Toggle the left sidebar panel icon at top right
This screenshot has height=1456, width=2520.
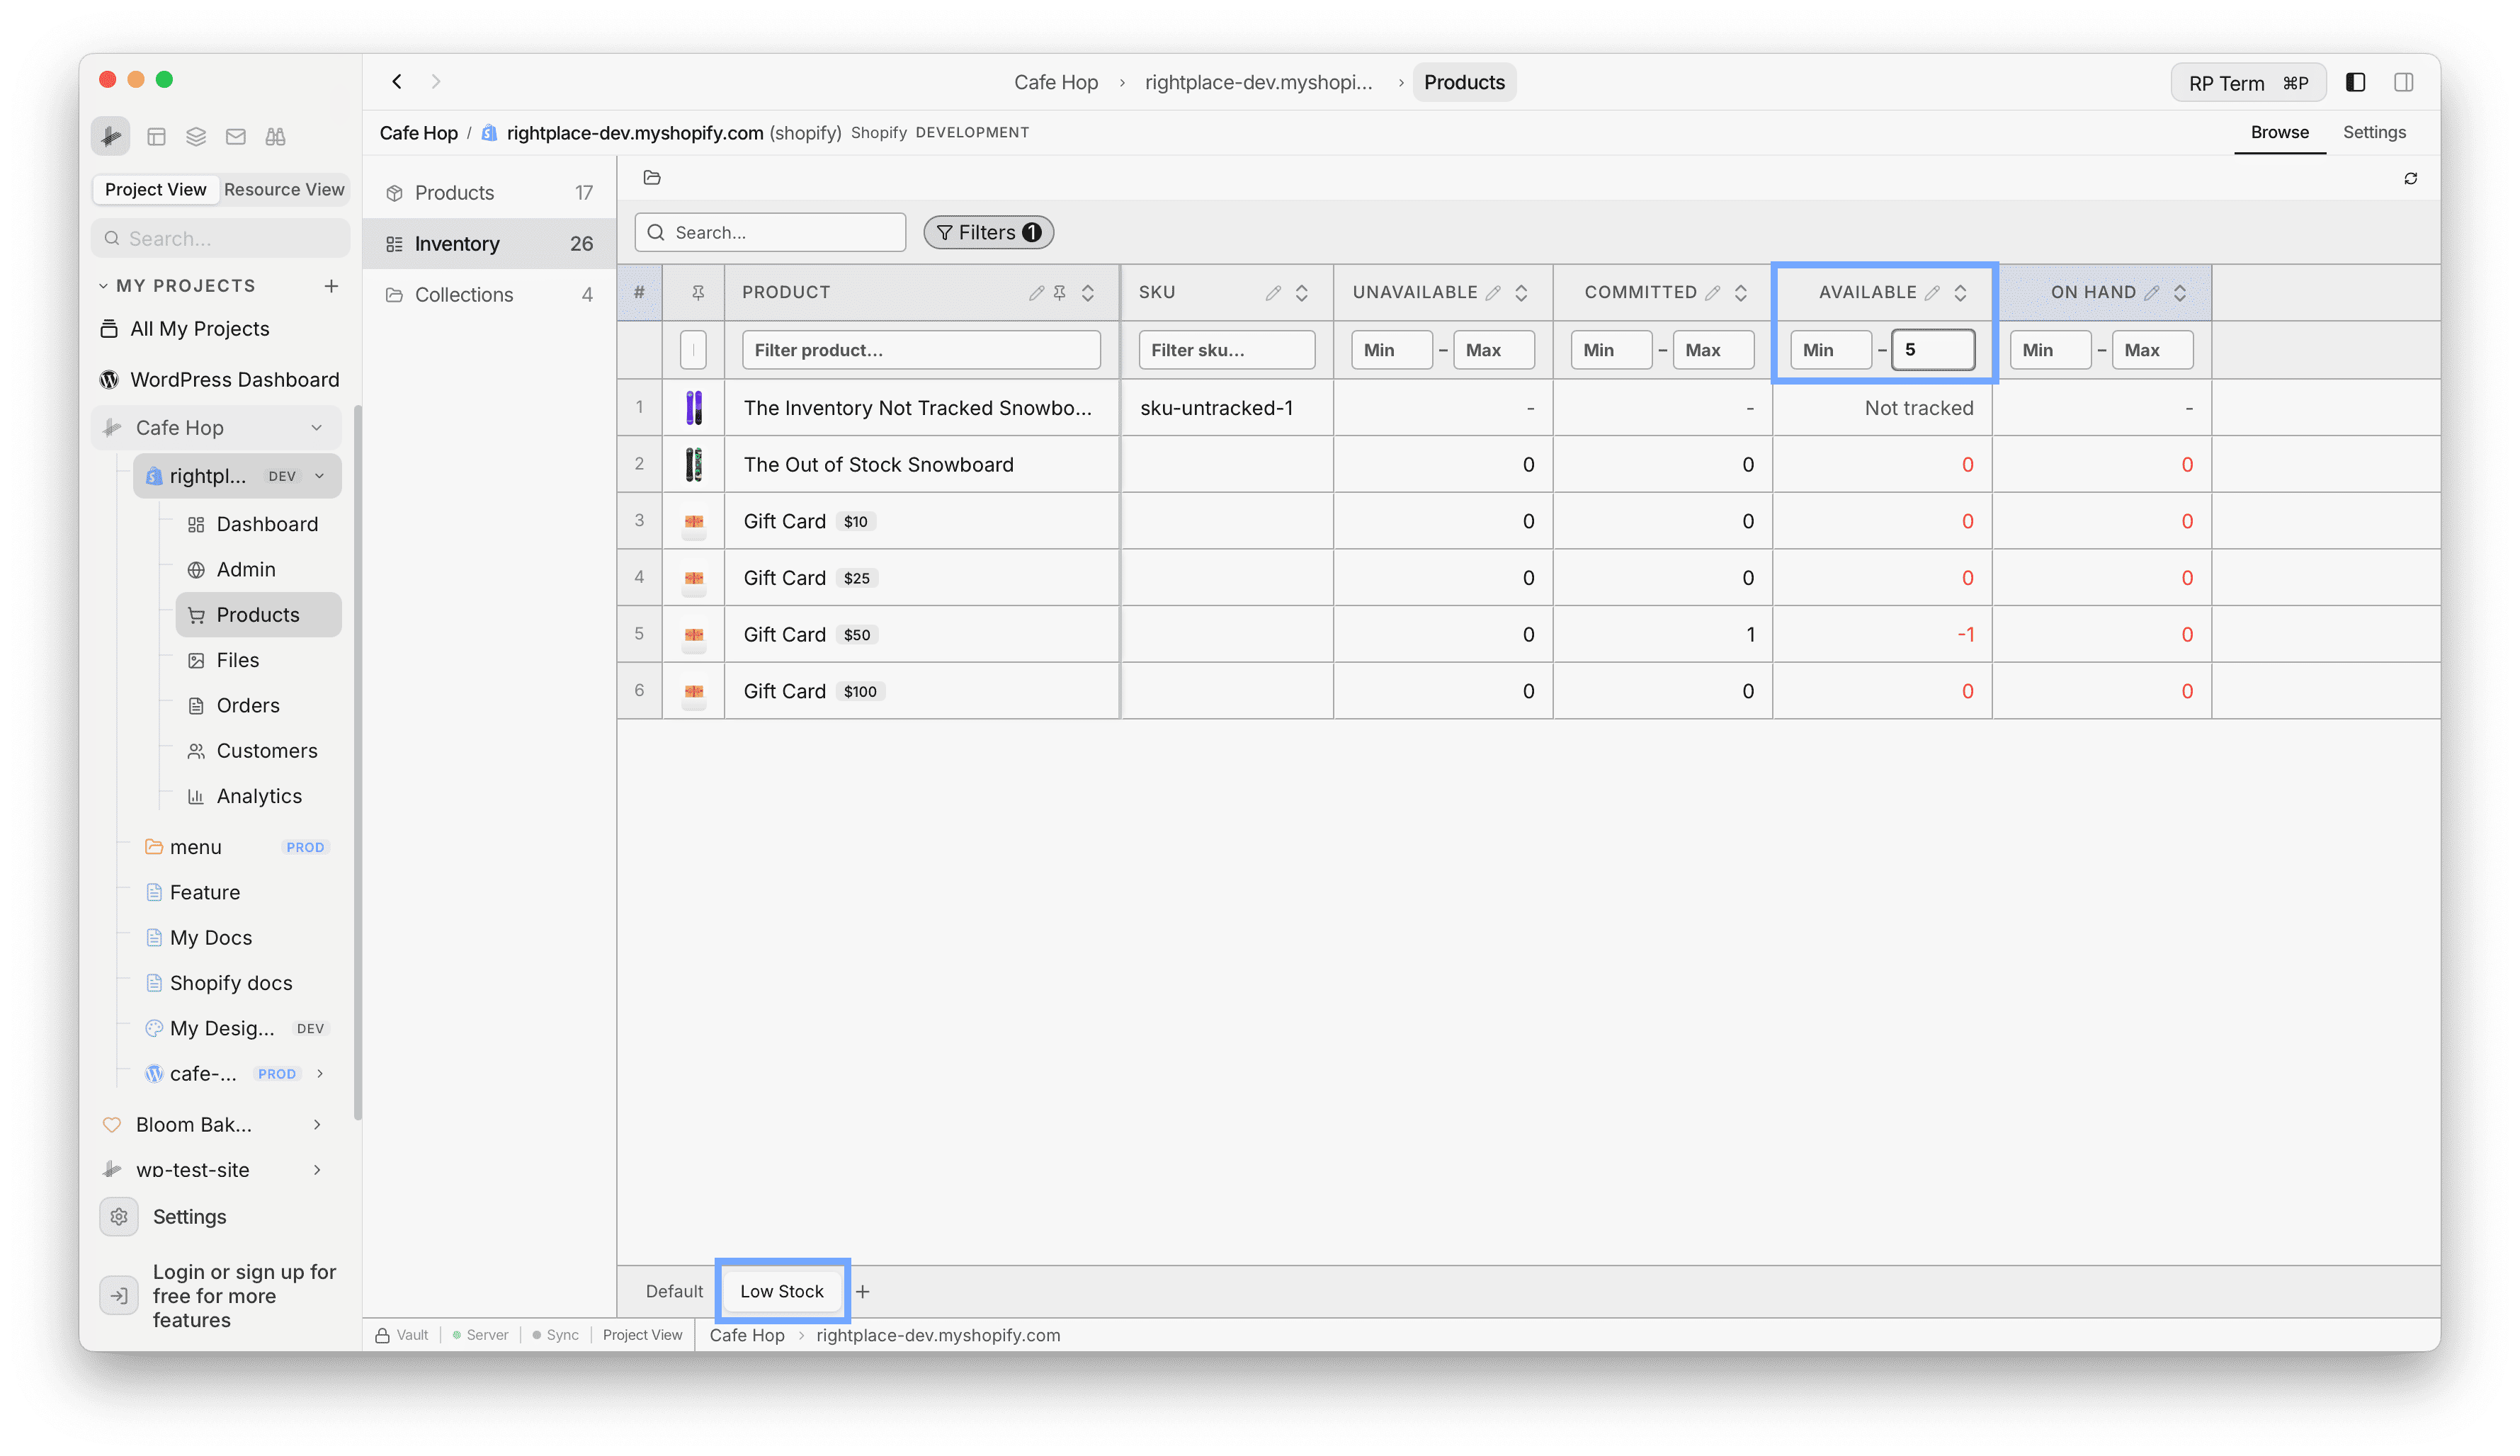pyautogui.click(x=2356, y=82)
